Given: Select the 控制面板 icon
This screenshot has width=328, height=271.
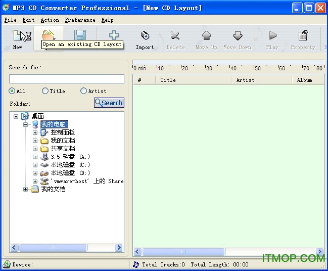Looking at the screenshot, I should (x=44, y=132).
